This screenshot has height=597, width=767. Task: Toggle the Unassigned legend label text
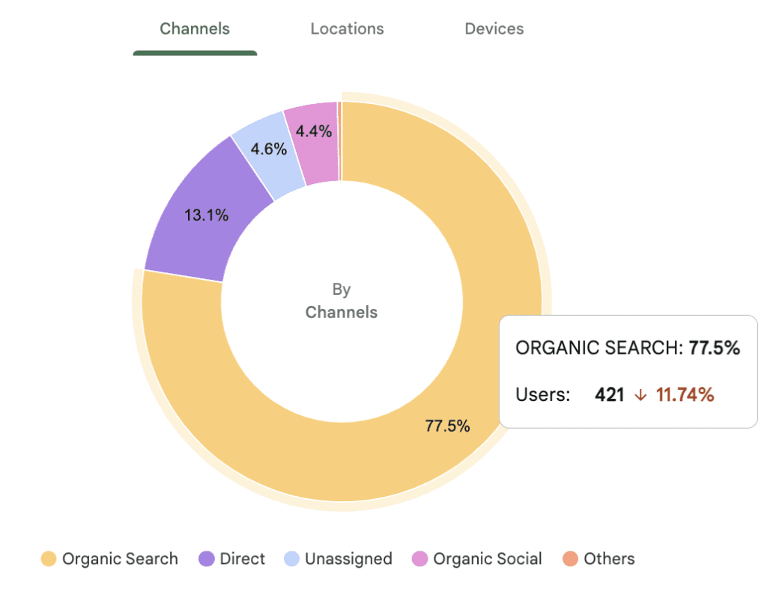click(348, 559)
